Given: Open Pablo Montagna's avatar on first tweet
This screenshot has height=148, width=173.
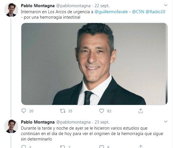Looking at the screenshot, I should pos(11,10).
